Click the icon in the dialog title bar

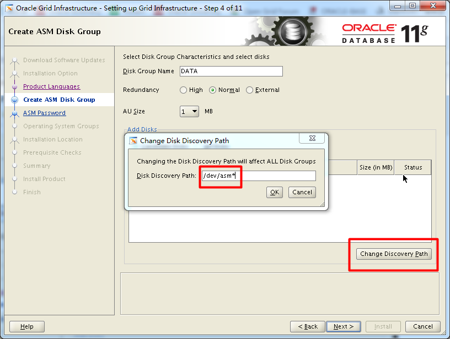pyautogui.click(x=133, y=141)
